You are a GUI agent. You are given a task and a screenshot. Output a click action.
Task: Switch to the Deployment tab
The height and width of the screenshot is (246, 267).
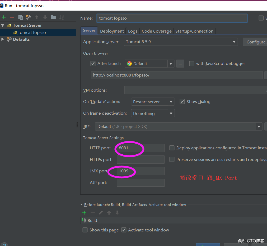[112, 31]
